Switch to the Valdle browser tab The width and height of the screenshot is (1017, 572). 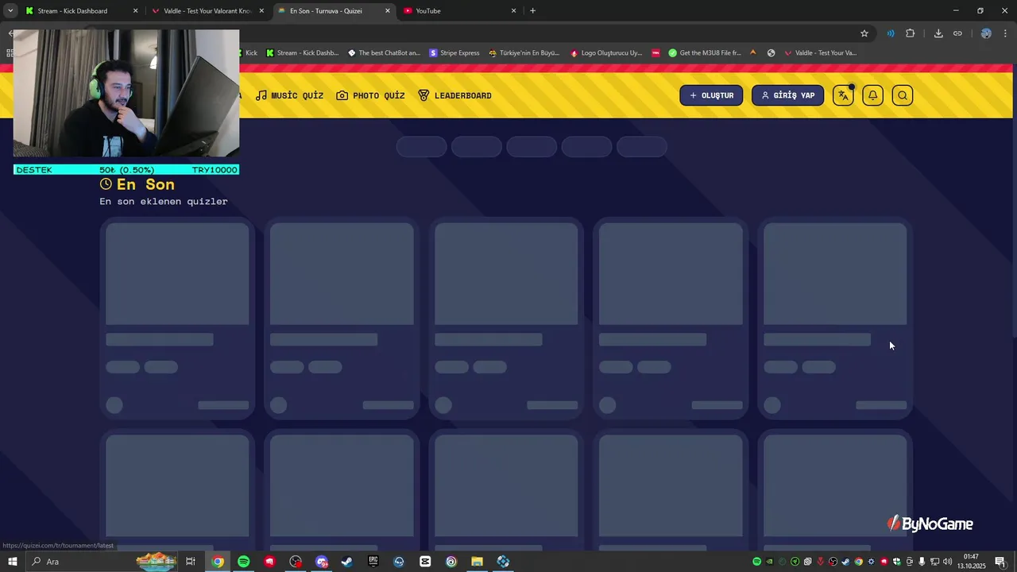tap(207, 11)
